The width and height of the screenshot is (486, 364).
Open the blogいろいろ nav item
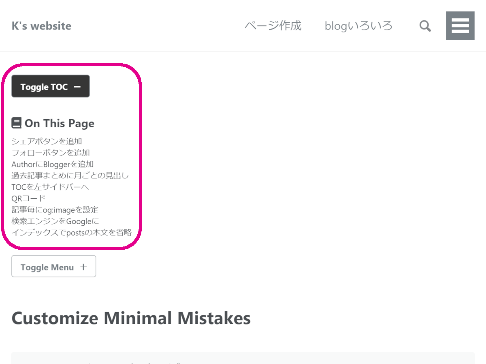point(358,26)
